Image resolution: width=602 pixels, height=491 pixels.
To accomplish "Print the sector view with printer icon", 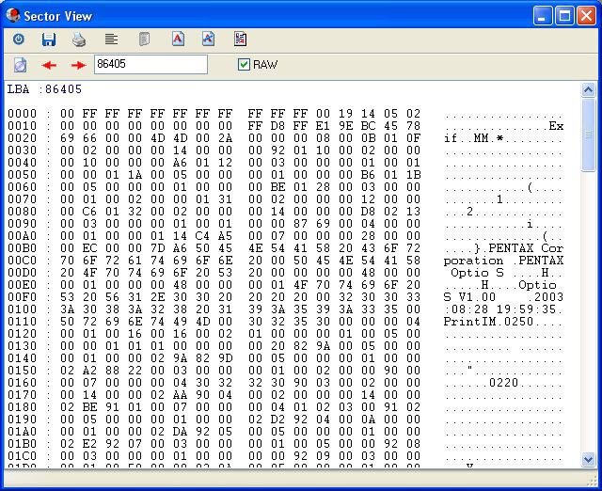I will (x=79, y=40).
